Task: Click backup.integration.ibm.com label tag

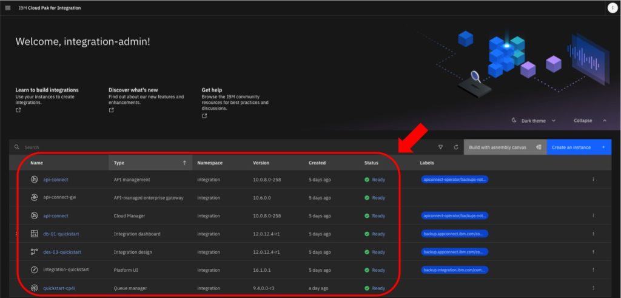Action: pos(455,270)
